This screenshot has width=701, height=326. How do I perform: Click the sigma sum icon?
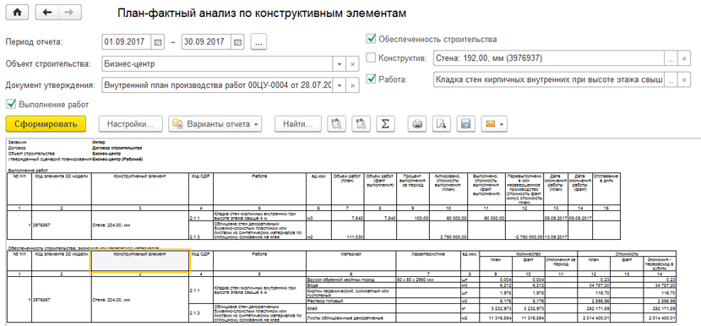(x=385, y=124)
